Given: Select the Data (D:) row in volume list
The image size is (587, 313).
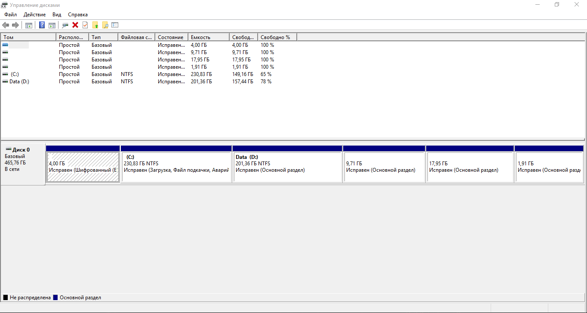Looking at the screenshot, I should [19, 82].
